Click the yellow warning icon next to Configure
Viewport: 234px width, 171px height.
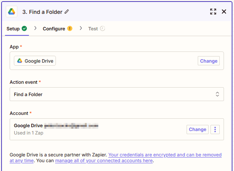tap(70, 28)
